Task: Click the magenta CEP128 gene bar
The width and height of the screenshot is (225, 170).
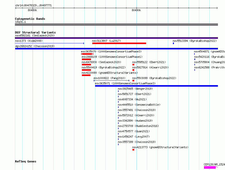Action: click(x=210, y=167)
